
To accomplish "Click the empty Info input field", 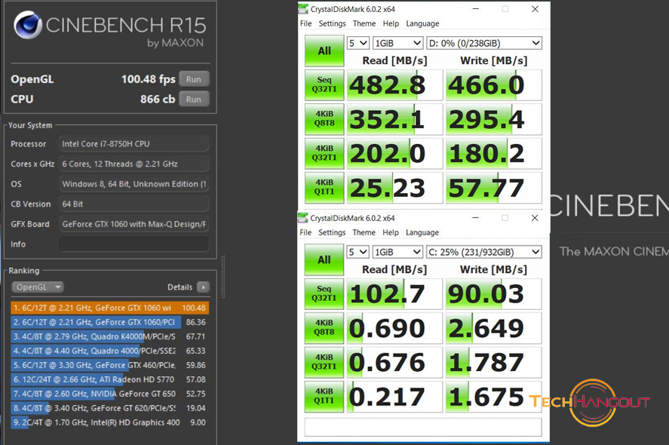I will (x=134, y=244).
